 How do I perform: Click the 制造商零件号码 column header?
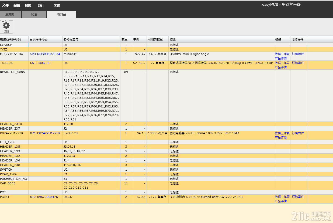(x=14, y=39)
